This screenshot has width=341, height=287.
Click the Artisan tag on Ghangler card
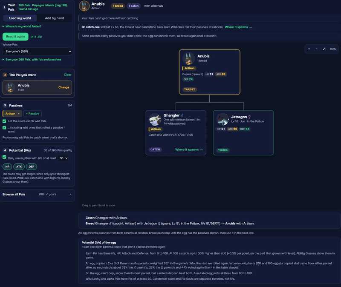tap(155, 129)
